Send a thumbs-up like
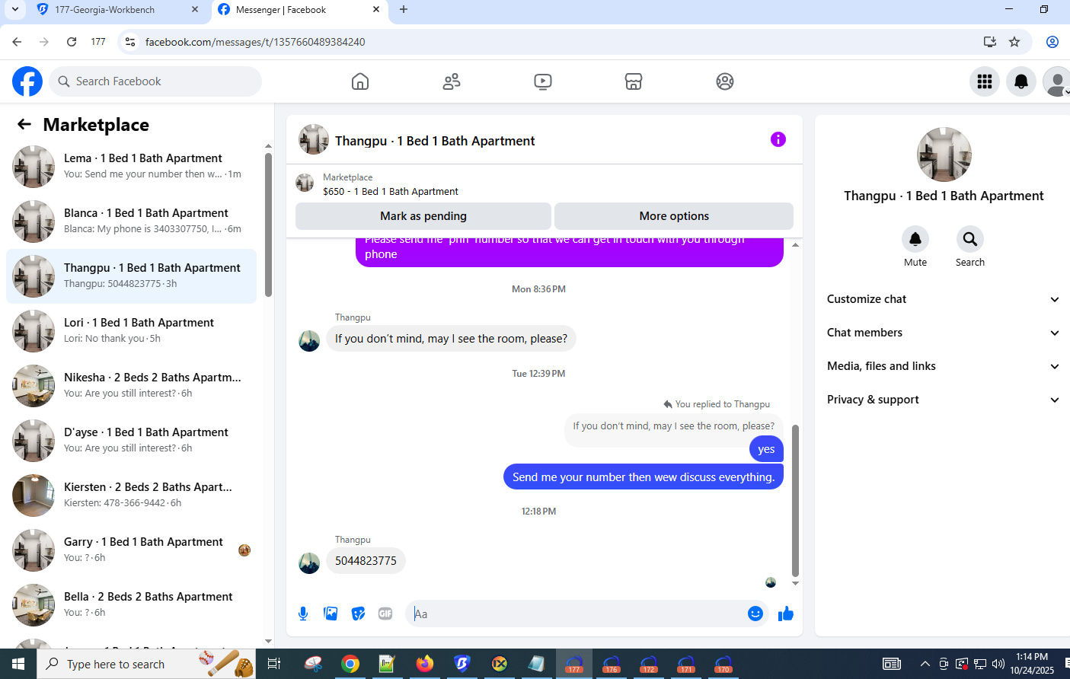Screen dimensions: 1070x679 click(x=786, y=614)
